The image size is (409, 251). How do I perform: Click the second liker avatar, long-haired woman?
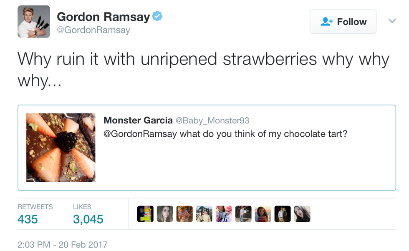click(x=165, y=214)
